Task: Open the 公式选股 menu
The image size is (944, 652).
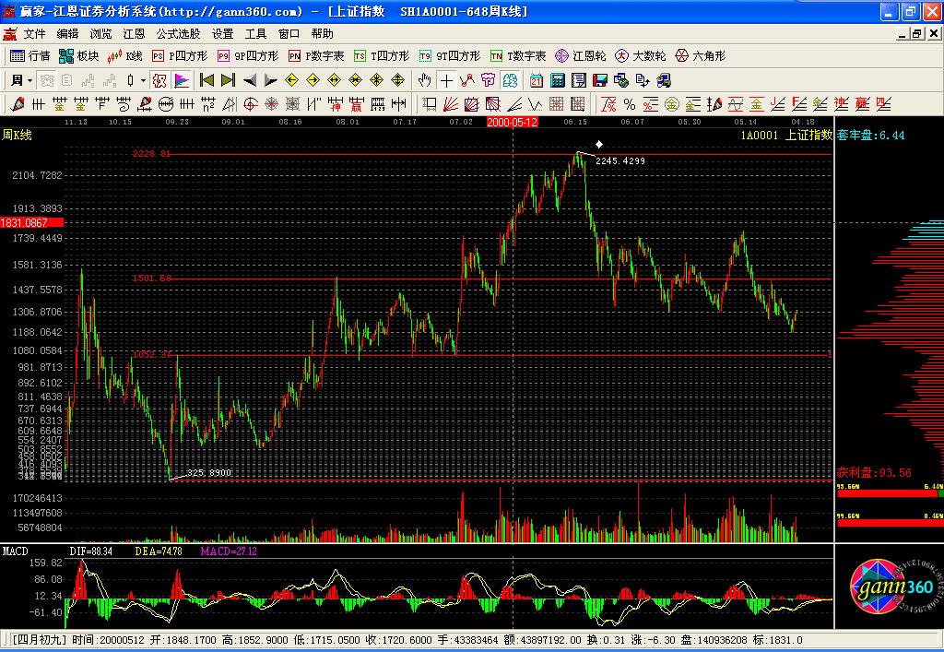Action: click(178, 33)
